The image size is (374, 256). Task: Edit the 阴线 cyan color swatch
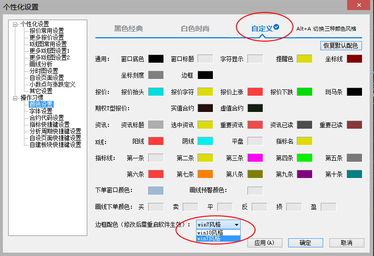click(205, 141)
